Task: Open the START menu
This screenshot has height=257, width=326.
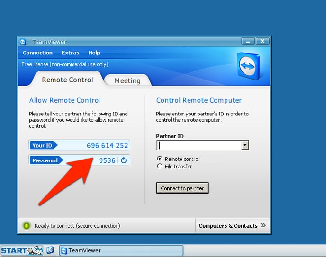Action: pos(22,250)
